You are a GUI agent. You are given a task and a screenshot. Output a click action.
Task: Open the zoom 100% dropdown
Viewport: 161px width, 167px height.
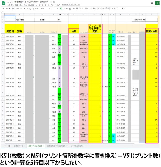point(19,9)
